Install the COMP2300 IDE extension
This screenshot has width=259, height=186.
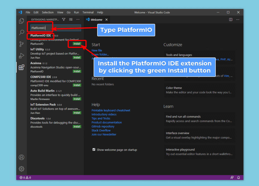coord(77,85)
